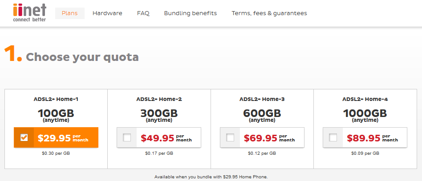Image resolution: width=422 pixels, height=181 pixels.
Task: Click the 300GB anytime quota label
Action: [x=159, y=116]
